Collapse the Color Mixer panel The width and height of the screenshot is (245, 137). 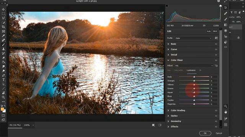pyautogui.click(x=168, y=60)
